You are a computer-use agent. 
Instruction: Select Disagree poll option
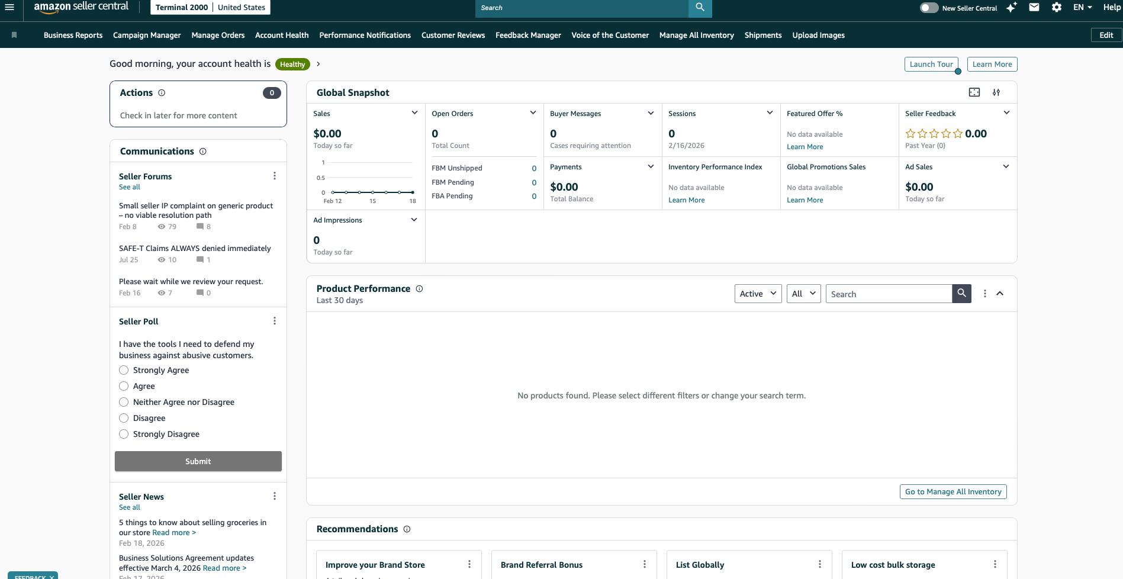click(x=124, y=418)
